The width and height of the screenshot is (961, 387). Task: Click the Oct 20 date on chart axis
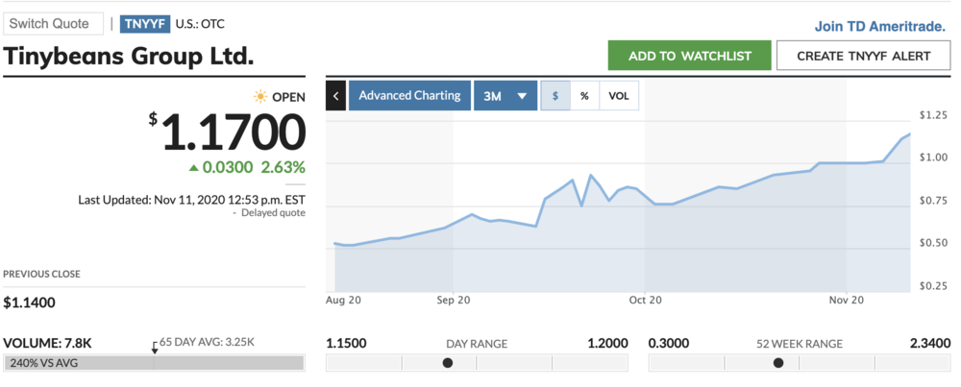(x=645, y=301)
